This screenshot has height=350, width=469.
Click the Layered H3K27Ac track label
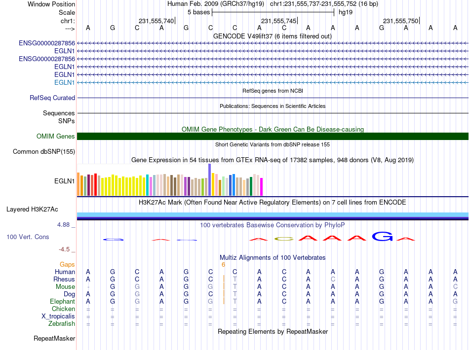(x=32, y=210)
